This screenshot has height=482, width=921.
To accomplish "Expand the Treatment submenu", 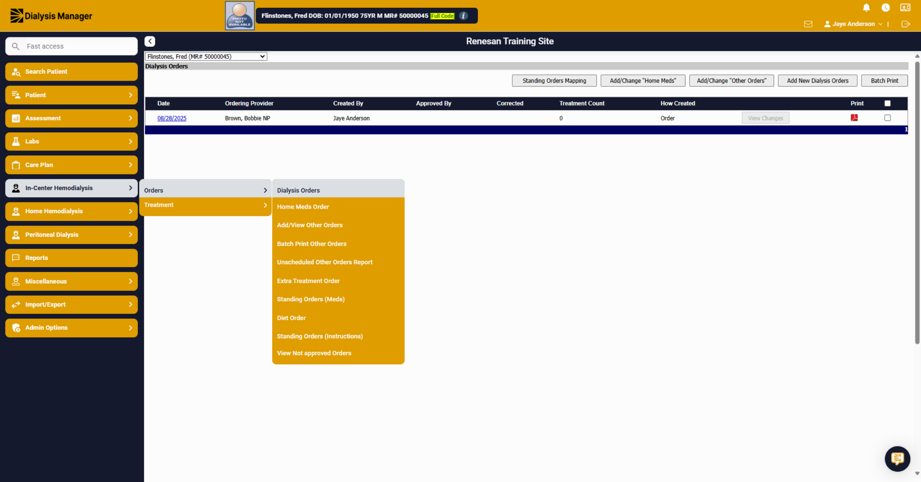I will tap(205, 205).
